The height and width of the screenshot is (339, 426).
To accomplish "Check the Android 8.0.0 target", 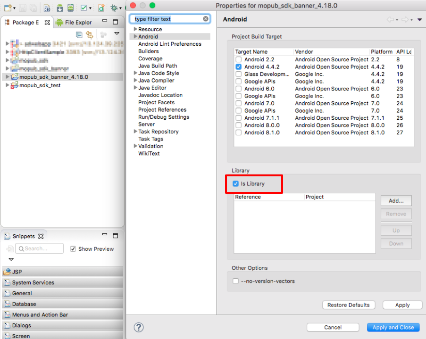I will click(239, 125).
